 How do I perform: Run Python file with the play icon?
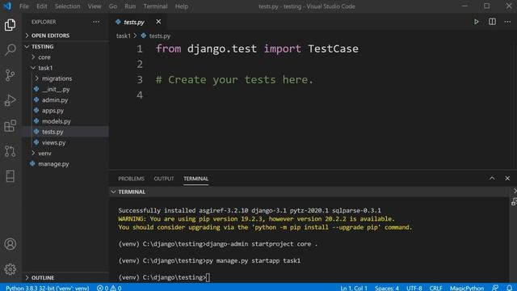point(476,22)
